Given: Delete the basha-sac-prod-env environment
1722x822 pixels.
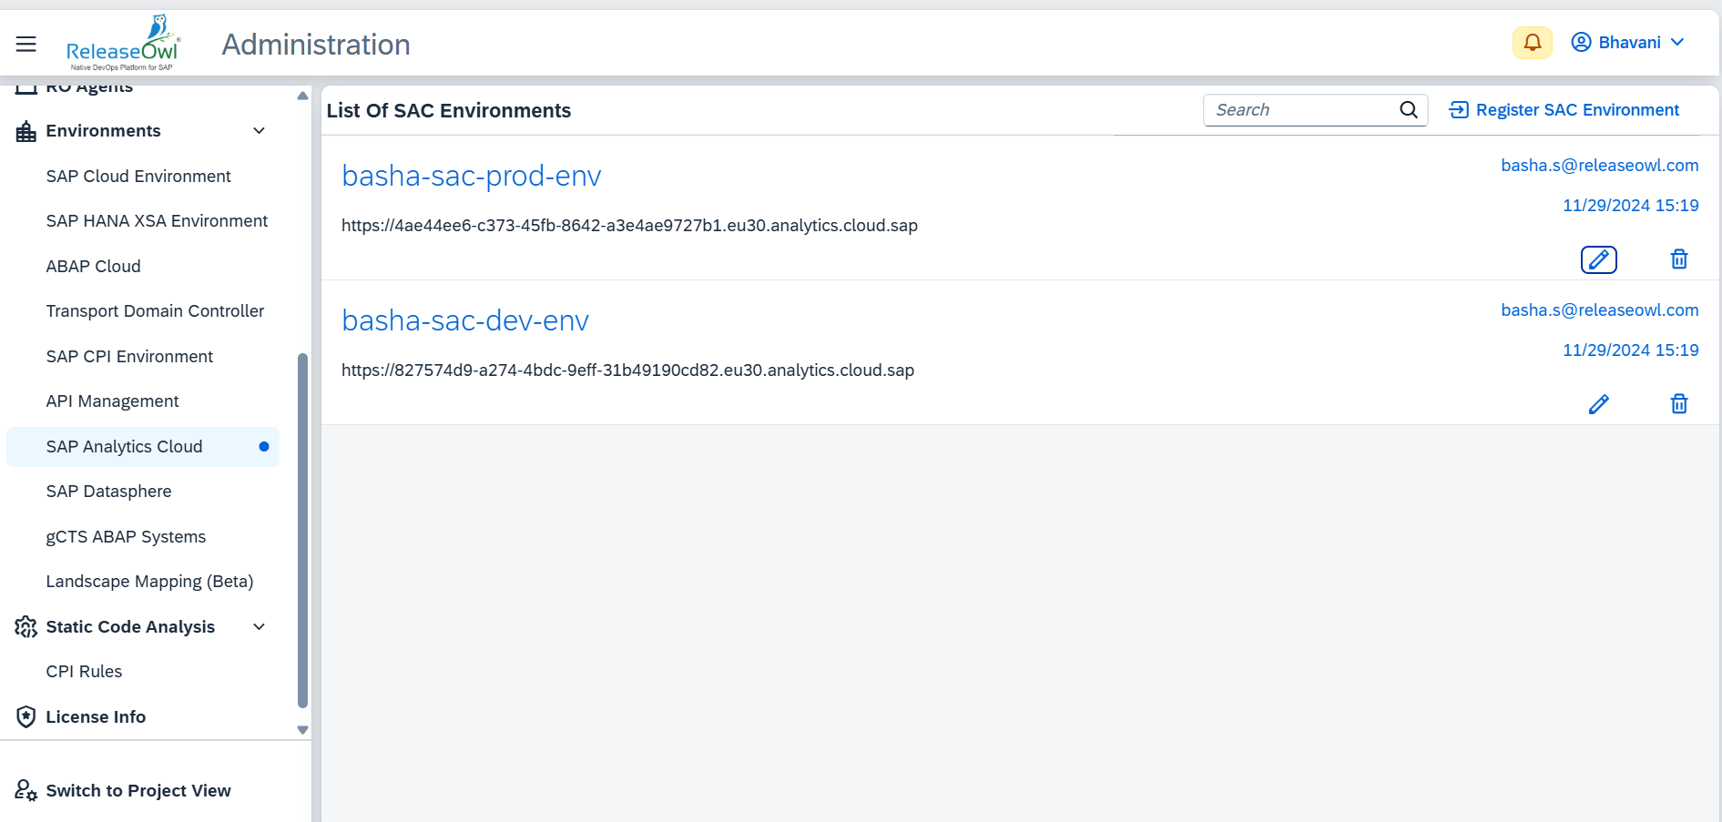Looking at the screenshot, I should (x=1678, y=259).
